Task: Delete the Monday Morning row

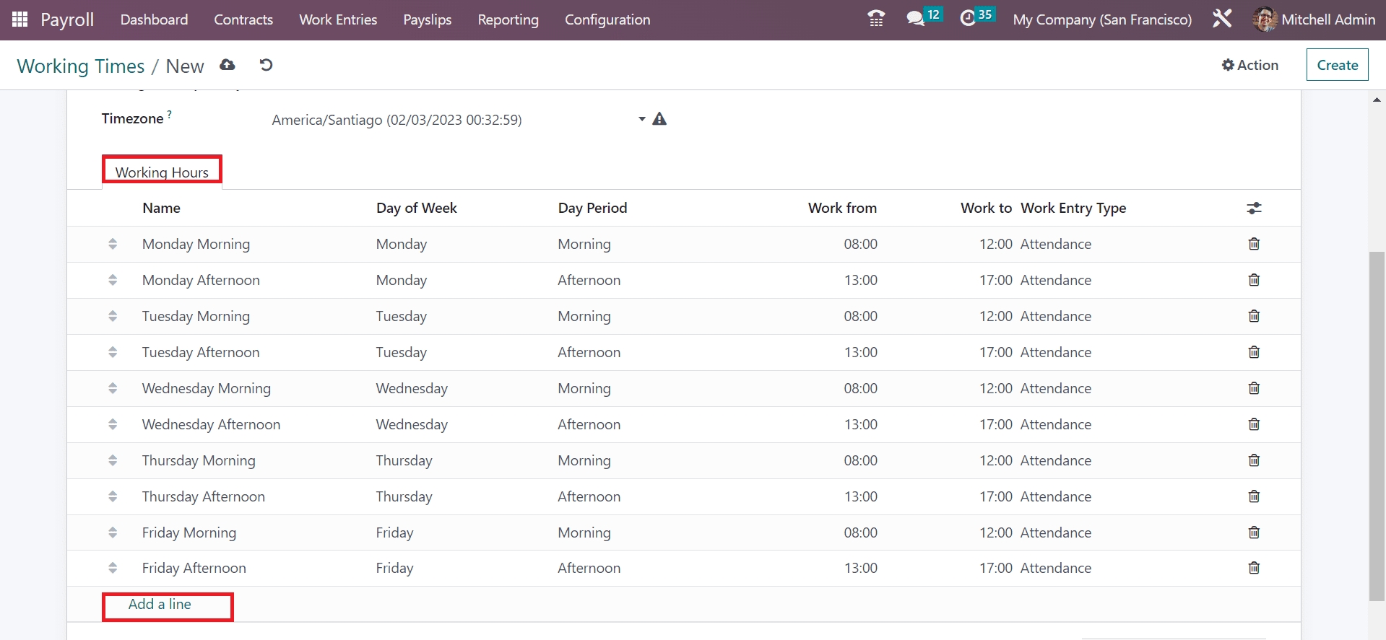Action: pos(1254,244)
